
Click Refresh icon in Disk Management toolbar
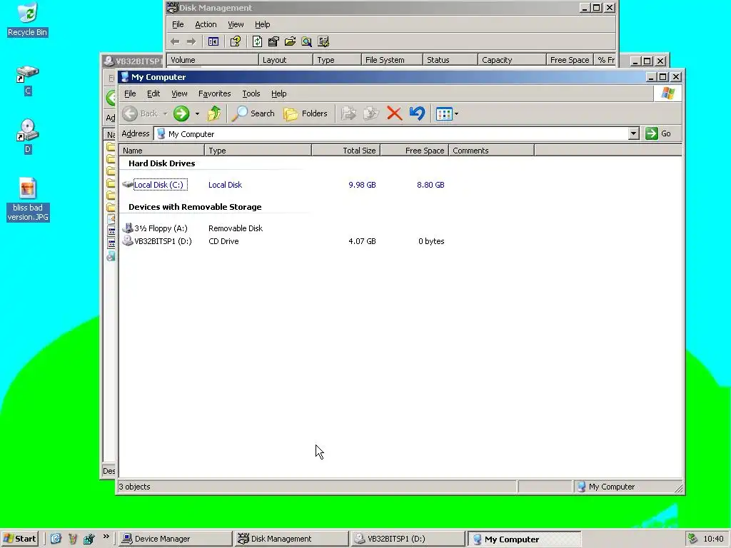tap(257, 41)
